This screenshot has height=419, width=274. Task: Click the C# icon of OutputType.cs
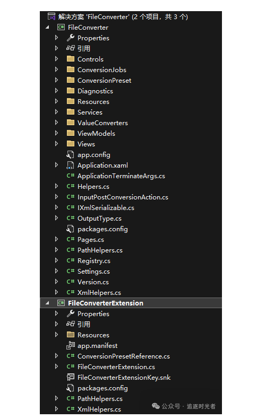click(x=71, y=218)
